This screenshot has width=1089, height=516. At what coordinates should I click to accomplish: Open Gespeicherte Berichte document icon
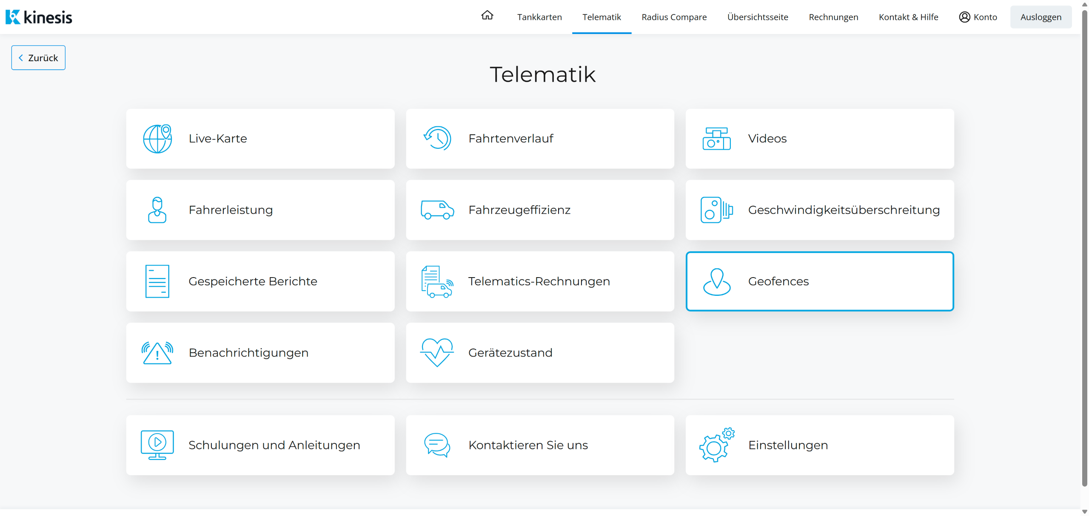157,281
